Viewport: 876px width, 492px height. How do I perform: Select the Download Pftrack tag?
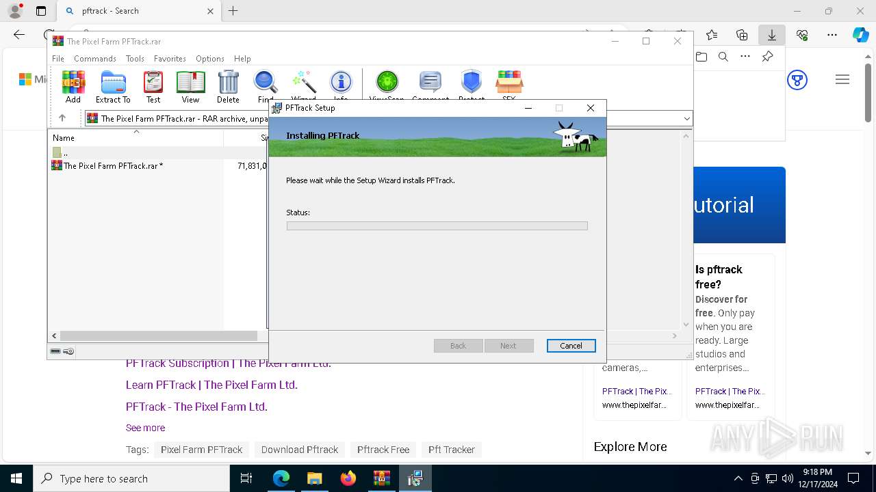[x=300, y=450]
